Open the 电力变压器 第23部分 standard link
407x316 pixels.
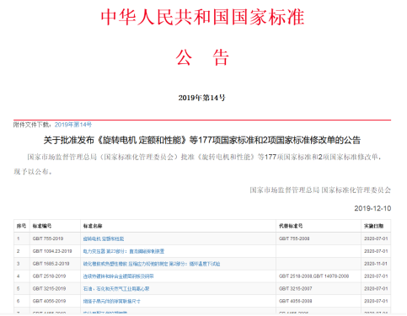(x=124, y=251)
